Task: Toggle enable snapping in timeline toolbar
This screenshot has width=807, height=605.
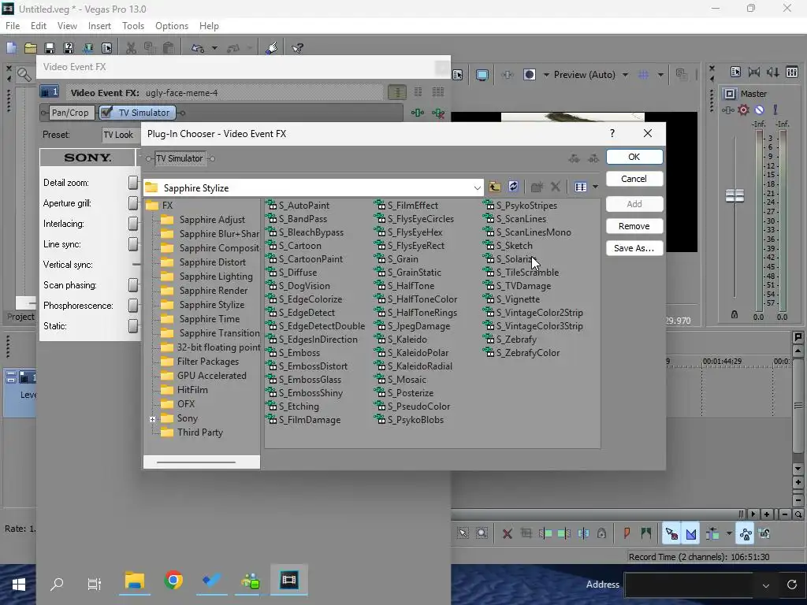Action: pyautogui.click(x=671, y=534)
